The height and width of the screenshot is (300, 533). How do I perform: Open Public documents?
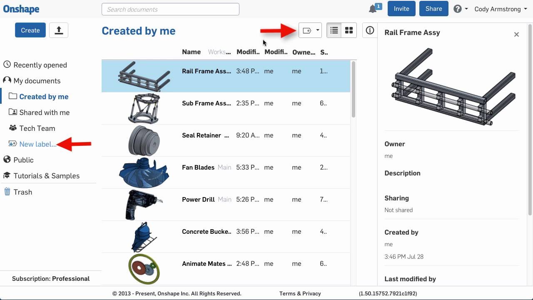pos(23,160)
